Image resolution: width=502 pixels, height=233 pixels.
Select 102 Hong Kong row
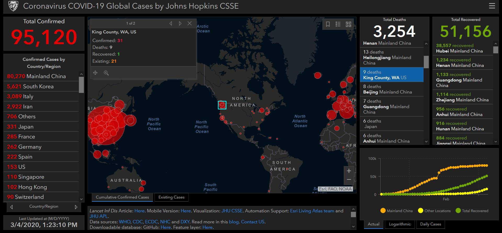point(41,187)
